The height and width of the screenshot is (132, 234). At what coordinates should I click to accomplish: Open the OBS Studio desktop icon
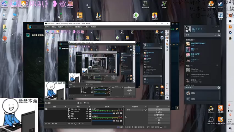coord(211,121)
